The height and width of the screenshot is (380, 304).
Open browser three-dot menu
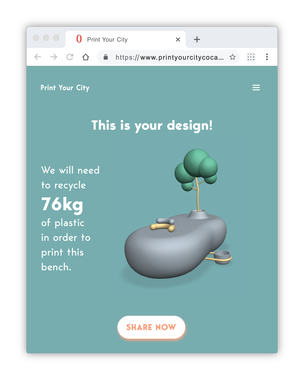pos(267,57)
